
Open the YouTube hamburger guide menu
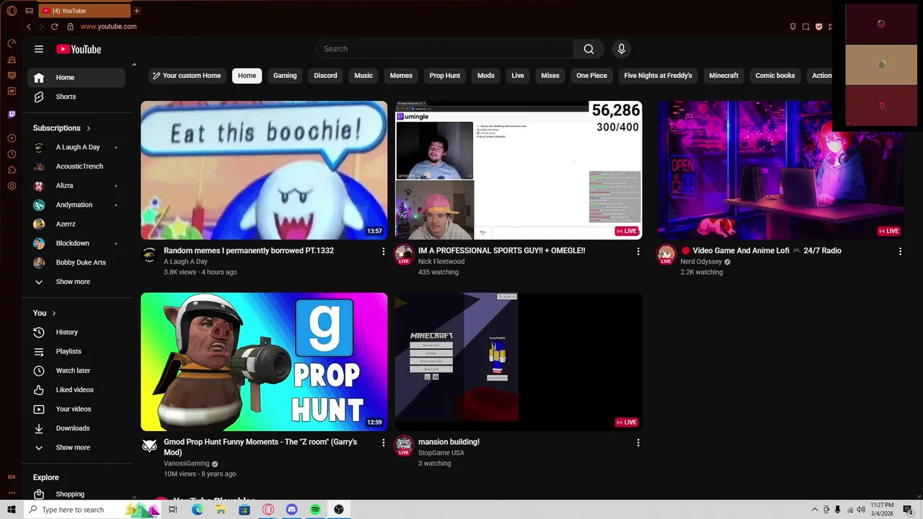(x=39, y=49)
